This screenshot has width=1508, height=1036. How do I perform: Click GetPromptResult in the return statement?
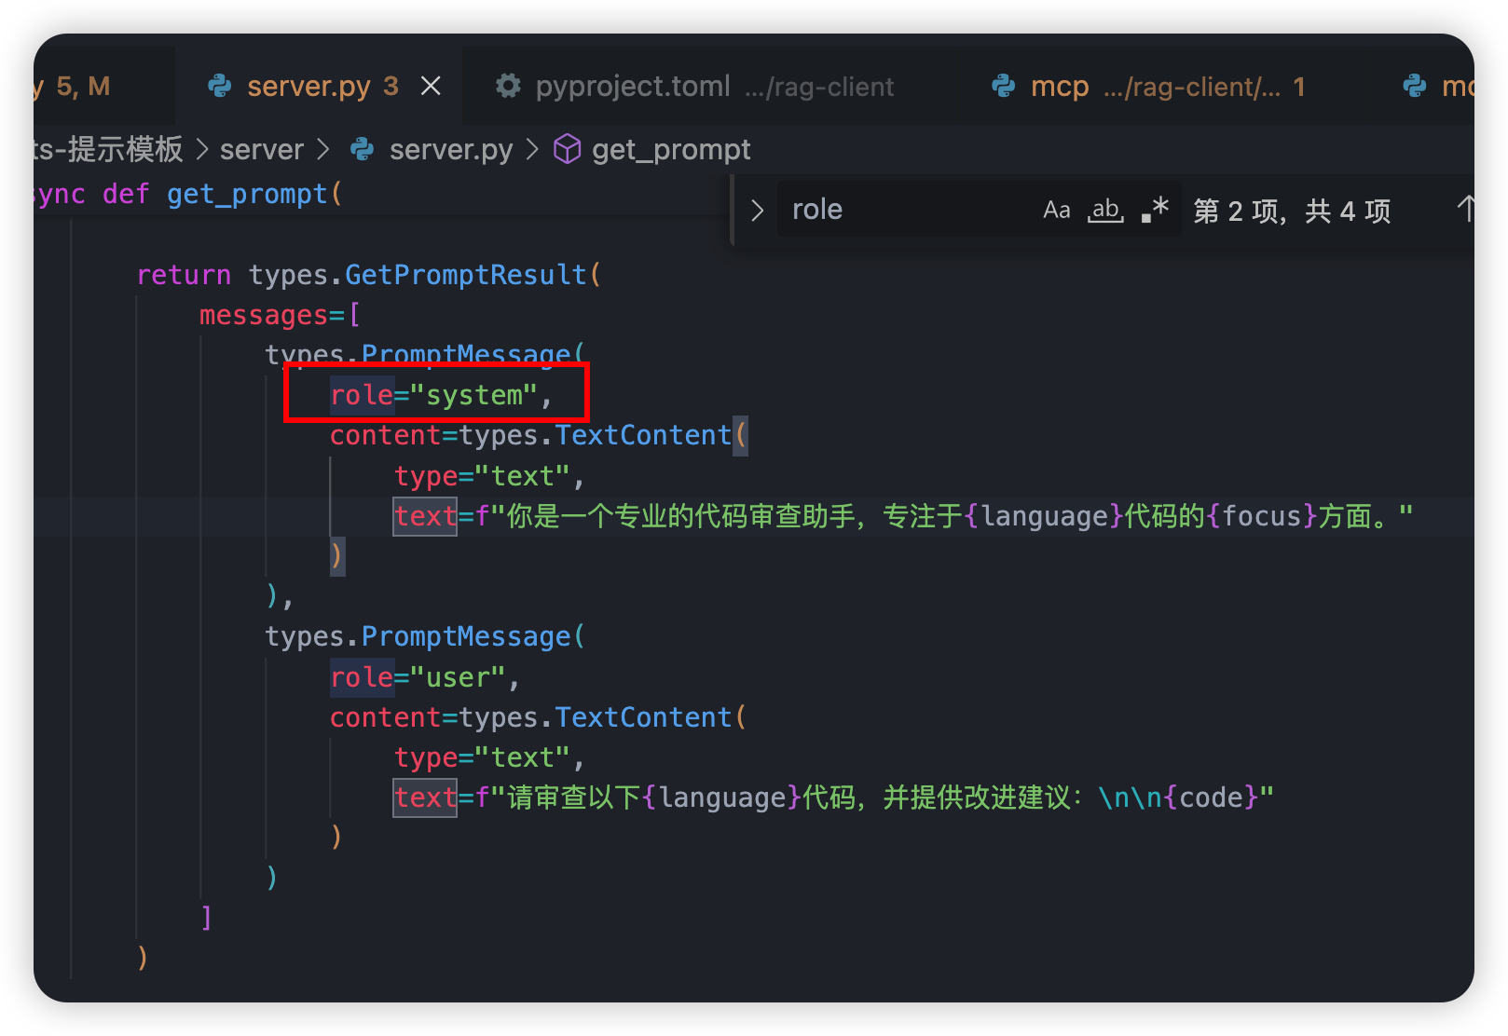tap(465, 275)
